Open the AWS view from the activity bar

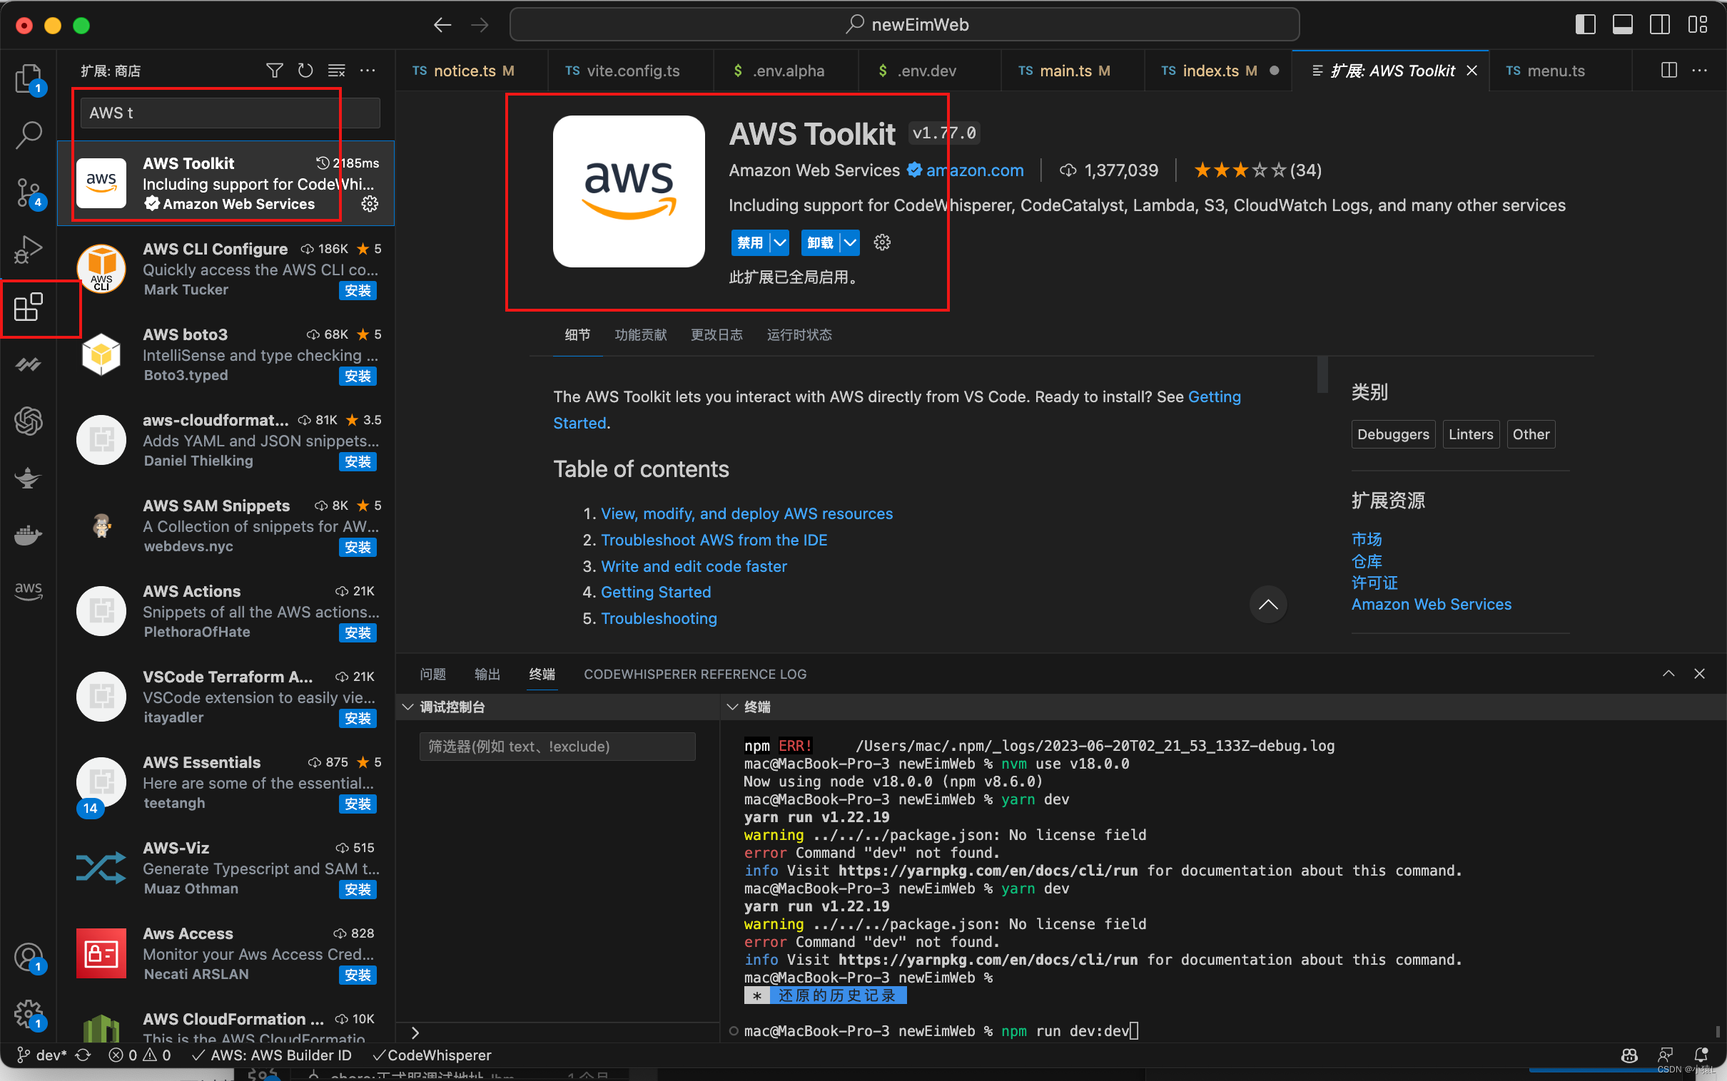pos(29,591)
